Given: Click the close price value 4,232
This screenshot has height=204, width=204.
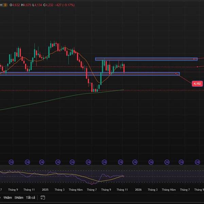Looking at the screenshot, I should 50,5.
